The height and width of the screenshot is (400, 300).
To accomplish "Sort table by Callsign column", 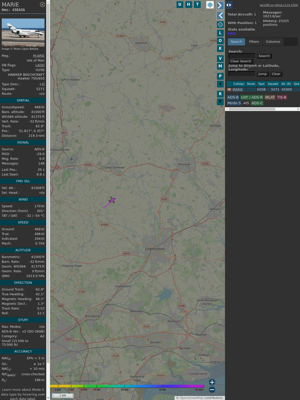I will click(x=239, y=84).
